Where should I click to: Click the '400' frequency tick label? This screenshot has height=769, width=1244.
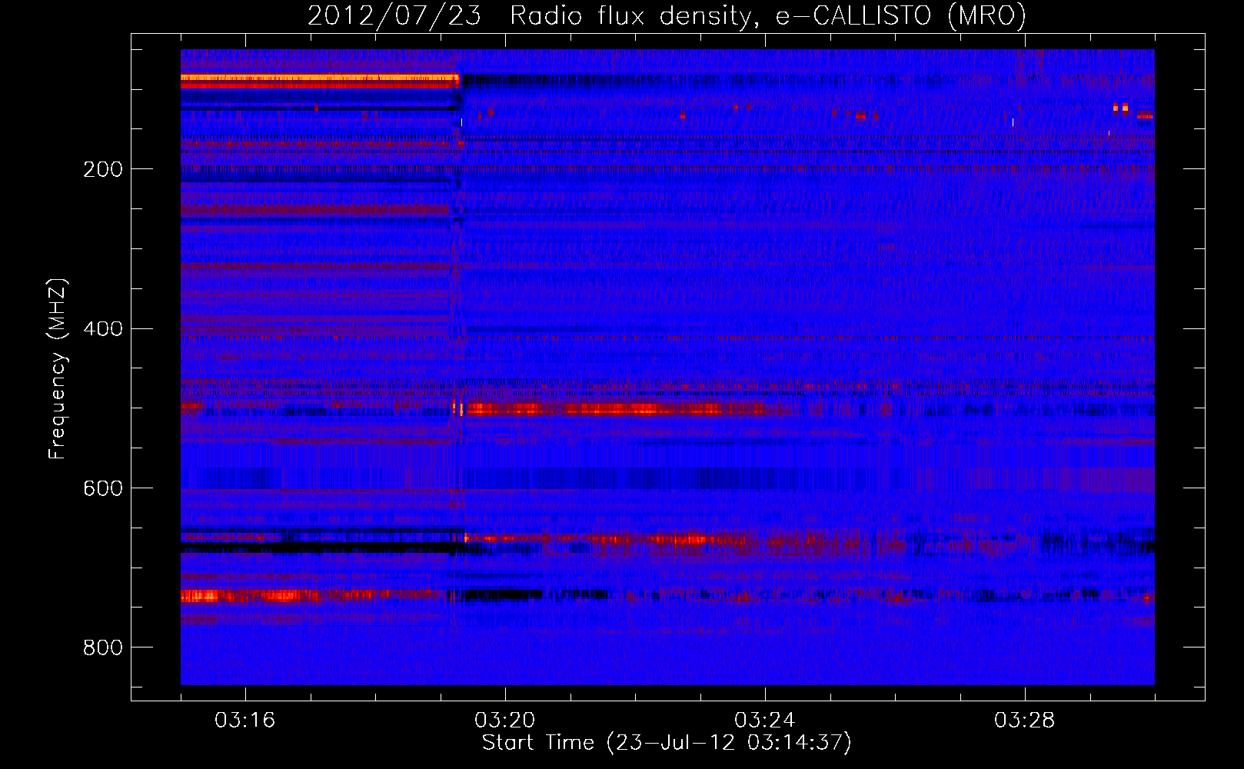click(103, 329)
